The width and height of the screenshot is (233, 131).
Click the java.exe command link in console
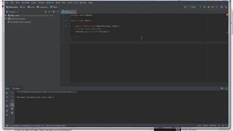47,92
